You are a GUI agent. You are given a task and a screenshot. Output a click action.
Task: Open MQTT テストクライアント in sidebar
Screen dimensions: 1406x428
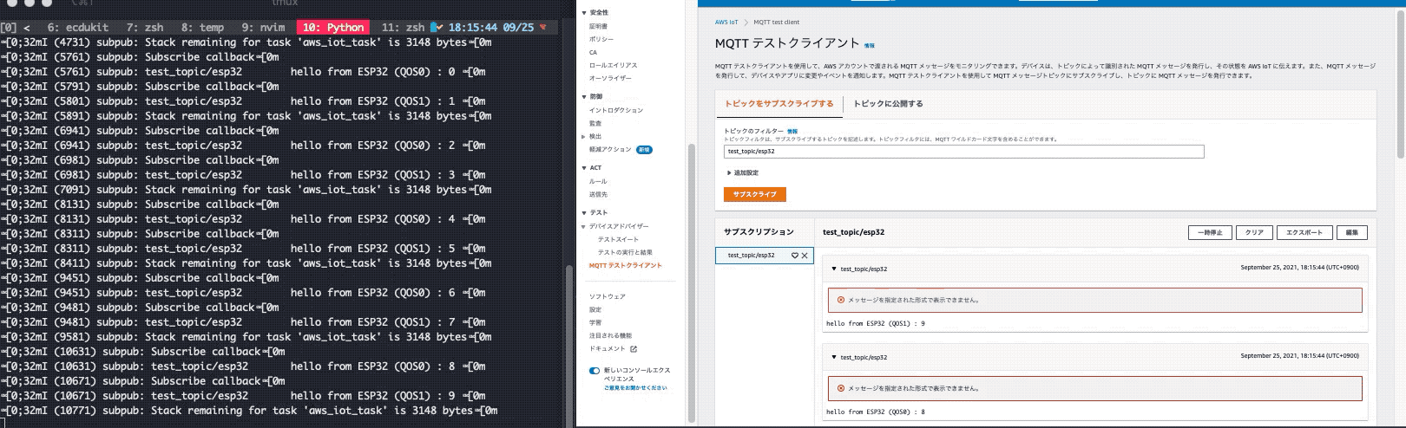coord(625,265)
